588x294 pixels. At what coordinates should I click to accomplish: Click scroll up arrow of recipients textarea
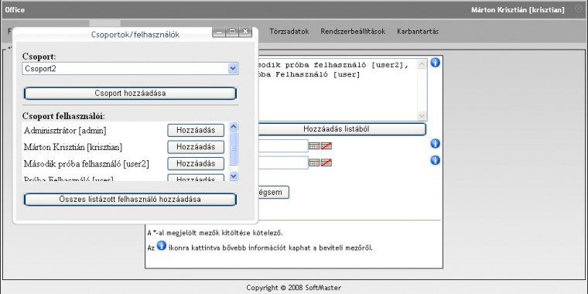pyautogui.click(x=422, y=64)
